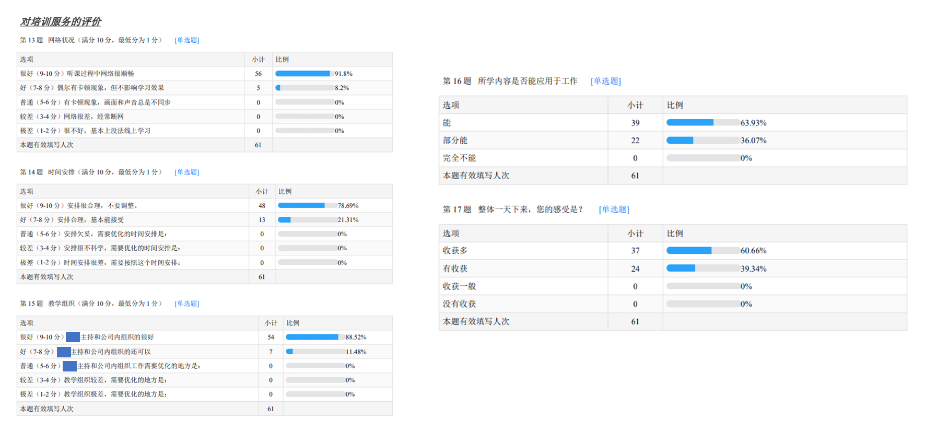Click the count 22 in the 部分能 row

point(635,140)
